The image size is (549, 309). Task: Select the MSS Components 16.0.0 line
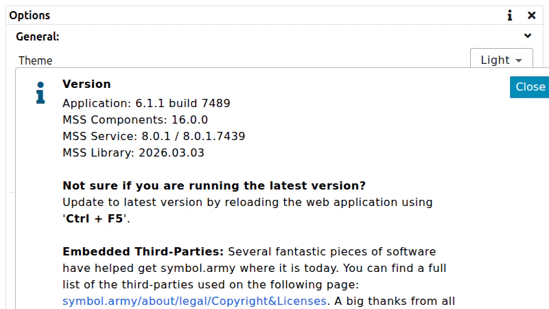[135, 119]
